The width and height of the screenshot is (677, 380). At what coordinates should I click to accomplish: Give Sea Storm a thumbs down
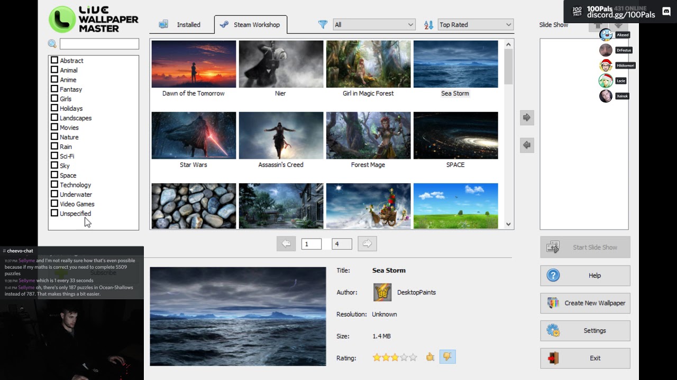click(447, 357)
